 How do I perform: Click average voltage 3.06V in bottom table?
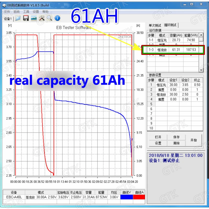[x=114, y=197]
